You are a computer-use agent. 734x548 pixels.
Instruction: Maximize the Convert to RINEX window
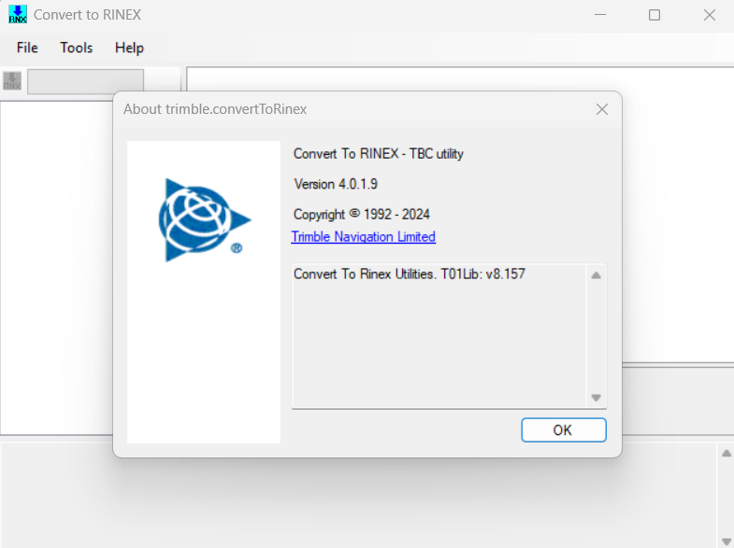[x=655, y=15]
